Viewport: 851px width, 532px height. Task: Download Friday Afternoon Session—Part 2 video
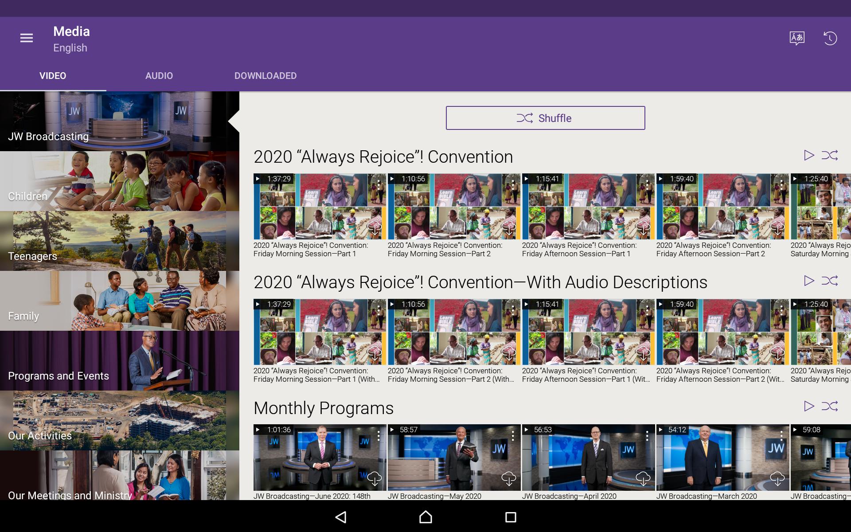point(777,228)
